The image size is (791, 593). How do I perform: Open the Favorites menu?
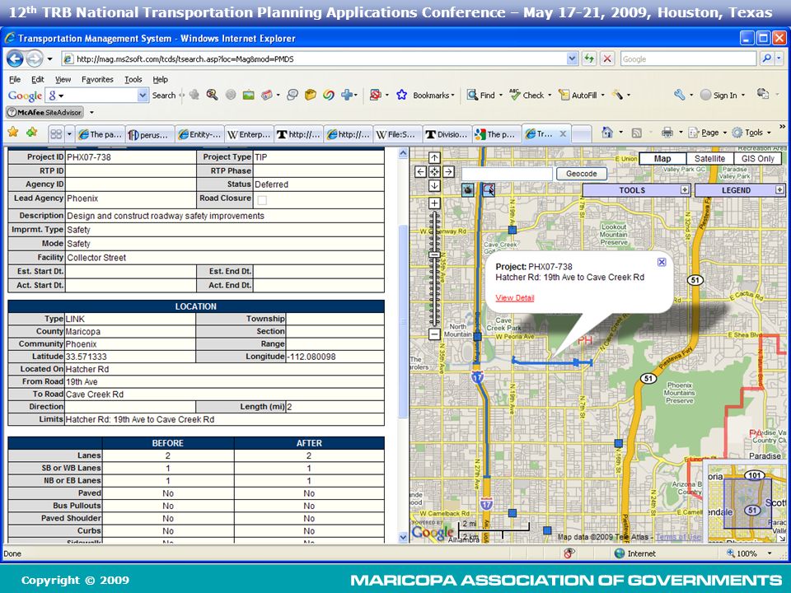point(97,79)
